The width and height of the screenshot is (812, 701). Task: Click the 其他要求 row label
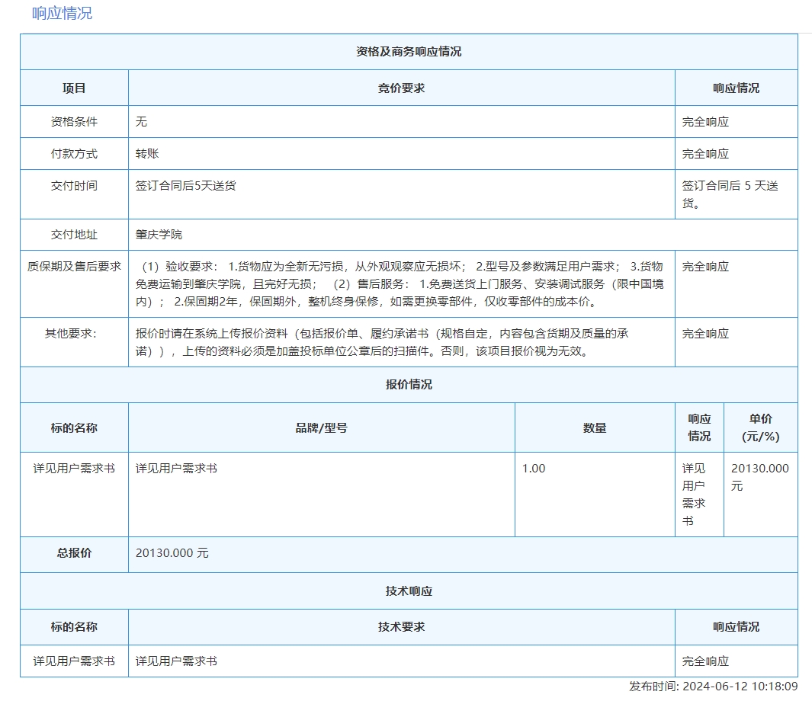point(74,334)
